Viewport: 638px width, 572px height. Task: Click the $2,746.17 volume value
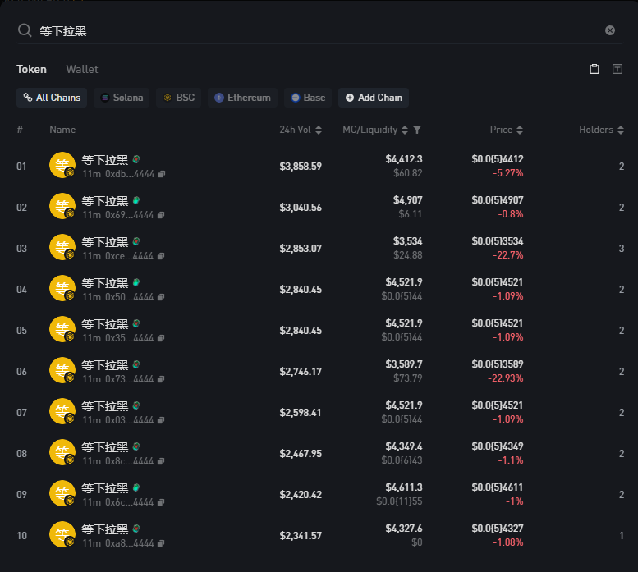pyautogui.click(x=301, y=372)
